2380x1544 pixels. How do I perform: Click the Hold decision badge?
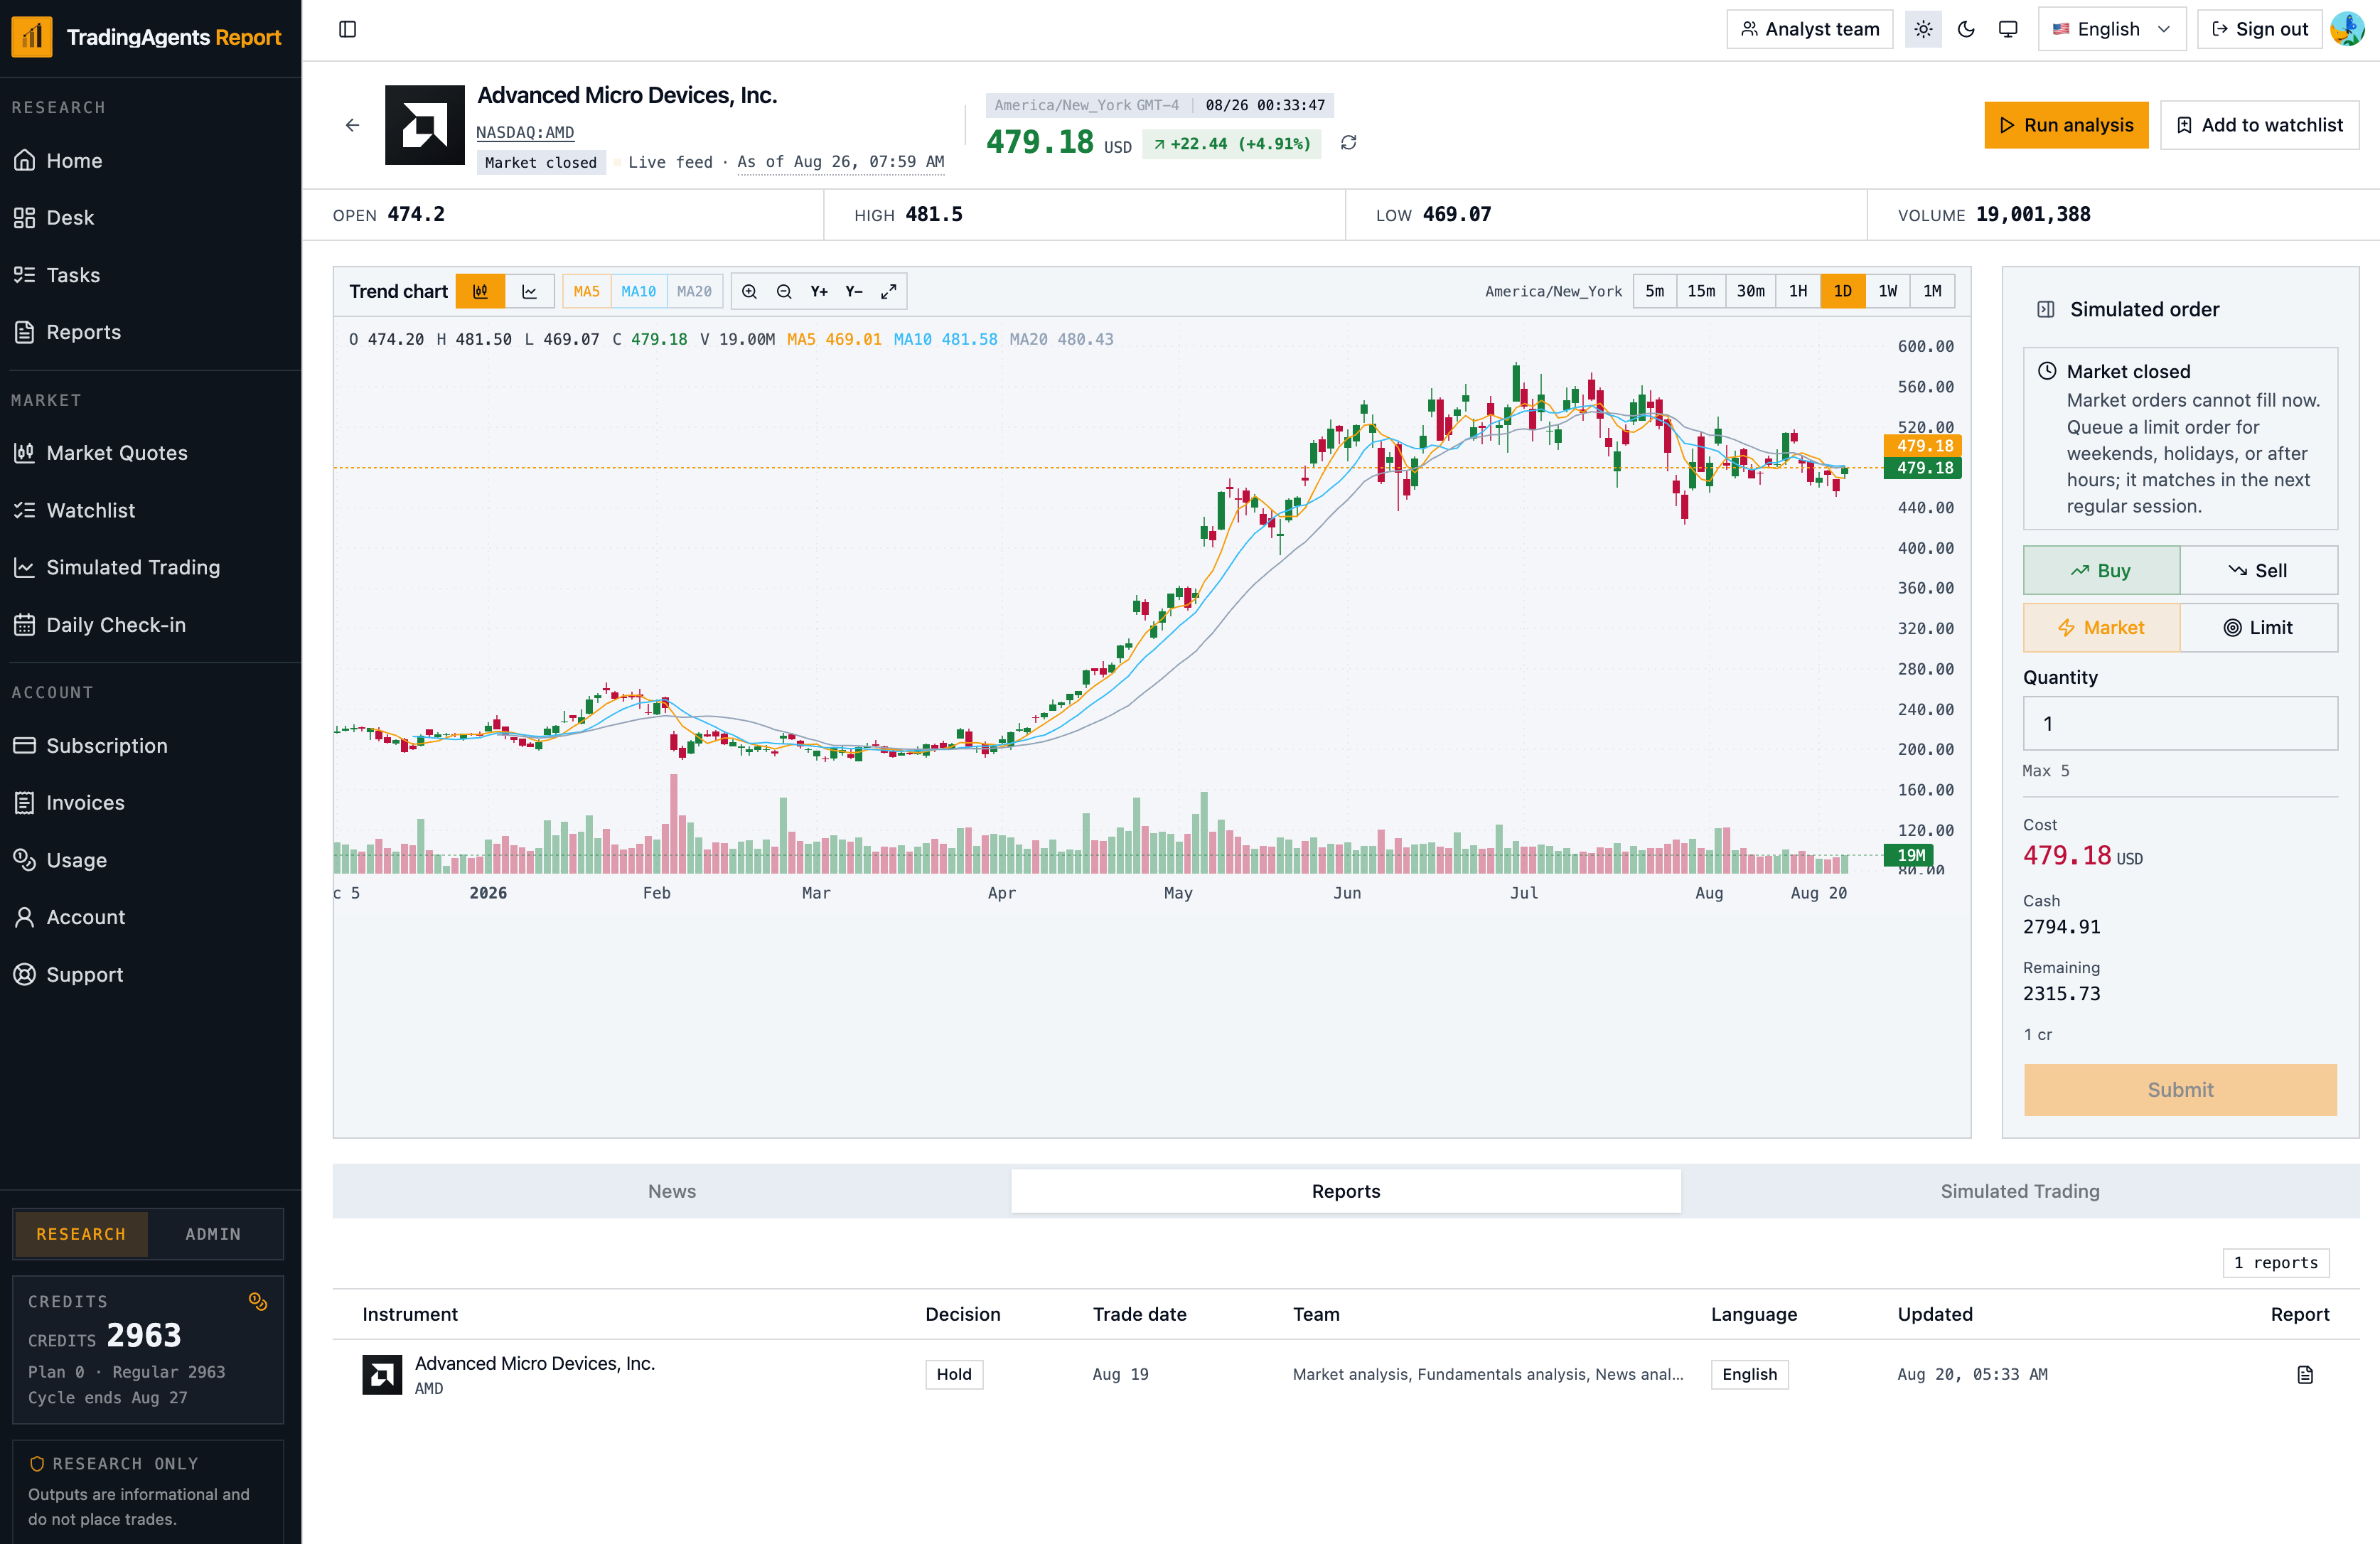click(x=954, y=1374)
